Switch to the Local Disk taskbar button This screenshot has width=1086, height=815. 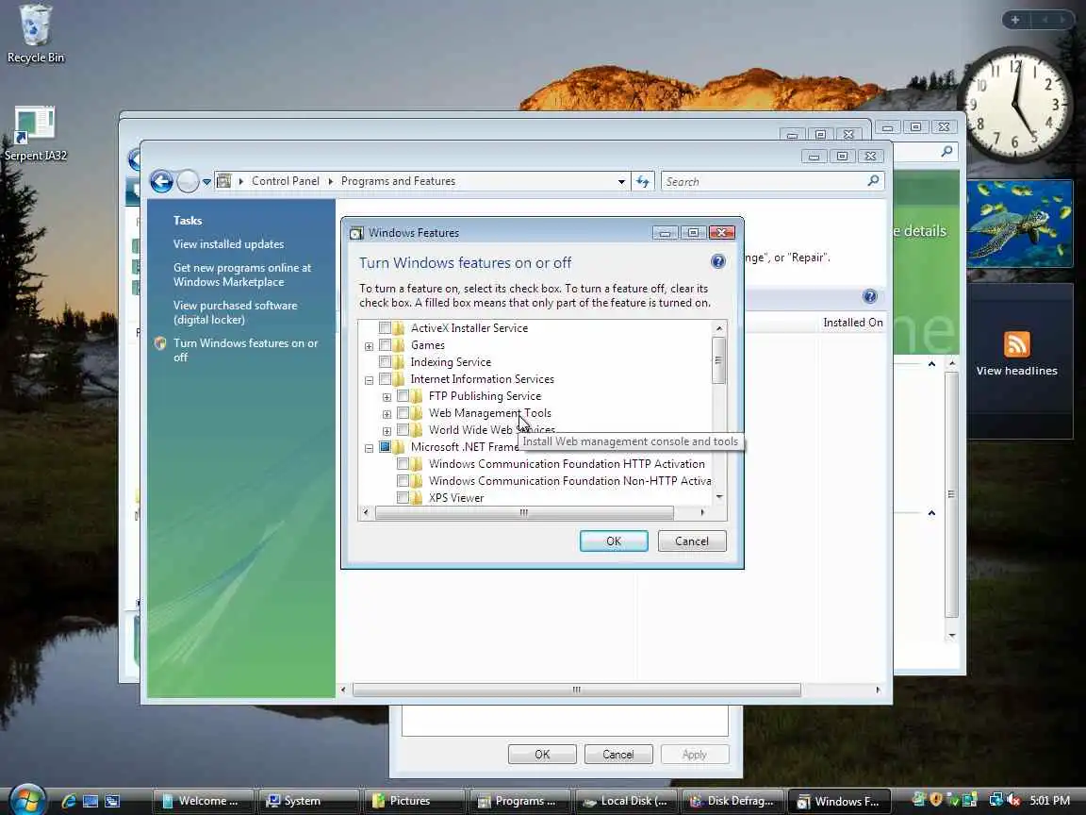click(x=626, y=801)
